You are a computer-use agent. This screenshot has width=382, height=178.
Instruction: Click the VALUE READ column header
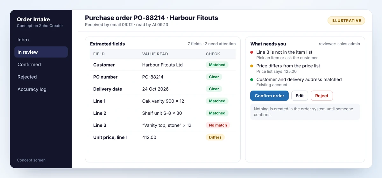coord(155,54)
